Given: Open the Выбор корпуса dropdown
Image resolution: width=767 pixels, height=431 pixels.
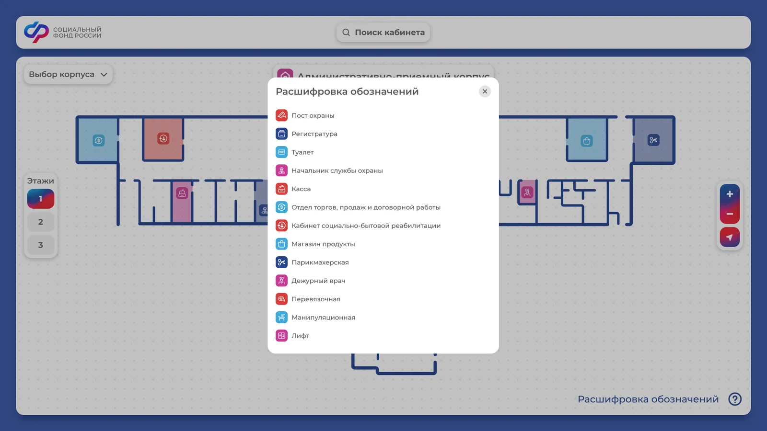Looking at the screenshot, I should pos(68,74).
